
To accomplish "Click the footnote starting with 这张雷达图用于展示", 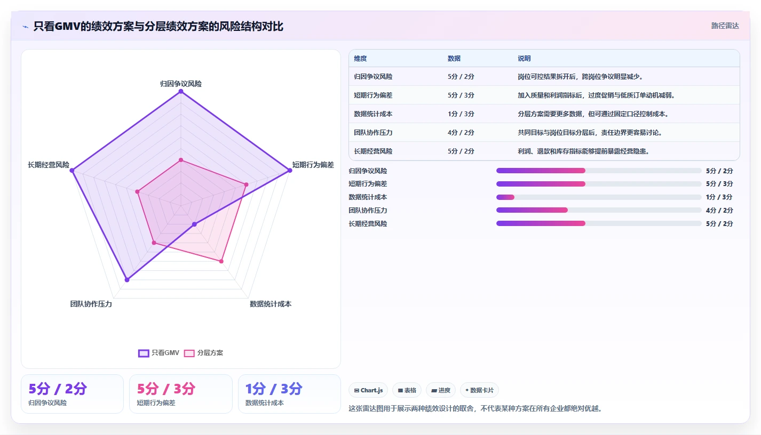I will coord(475,409).
